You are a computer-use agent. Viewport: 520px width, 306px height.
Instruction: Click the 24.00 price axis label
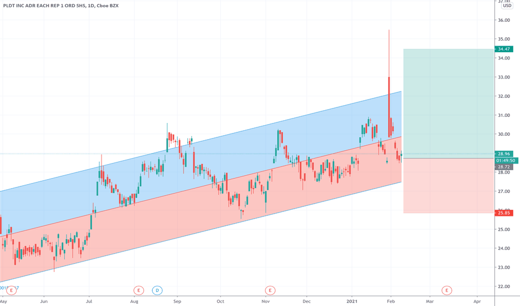pos(504,248)
